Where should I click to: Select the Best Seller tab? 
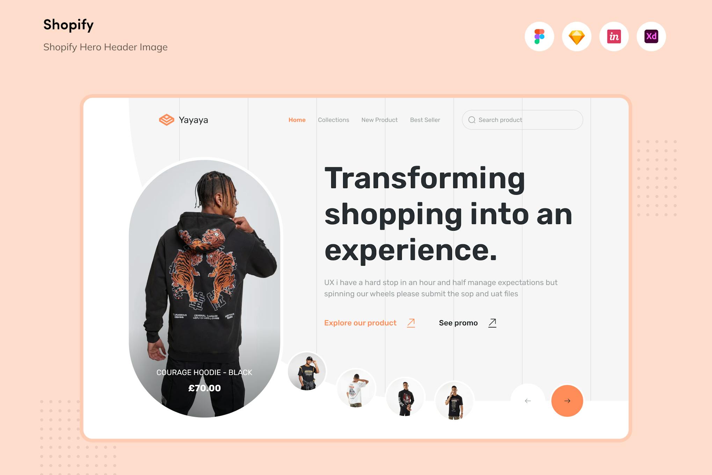[424, 119]
